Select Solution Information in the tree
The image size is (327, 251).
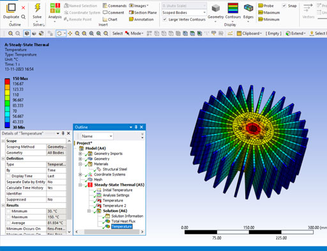tap(127, 216)
